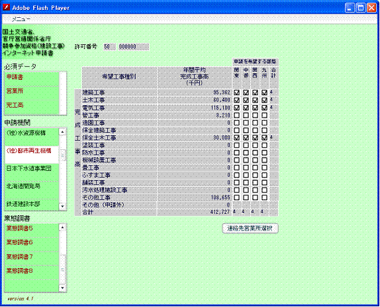Click scroll-up arrow of 業態調書 list
Viewport: 380px width, 307px height.
(x=62, y=228)
